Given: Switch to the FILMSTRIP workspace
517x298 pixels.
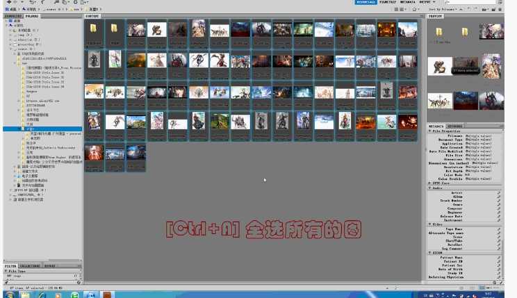Looking at the screenshot, I should tap(388, 2).
